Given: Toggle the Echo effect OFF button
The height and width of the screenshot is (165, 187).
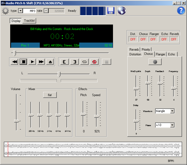Looking at the screenshot, I should coord(164,39).
